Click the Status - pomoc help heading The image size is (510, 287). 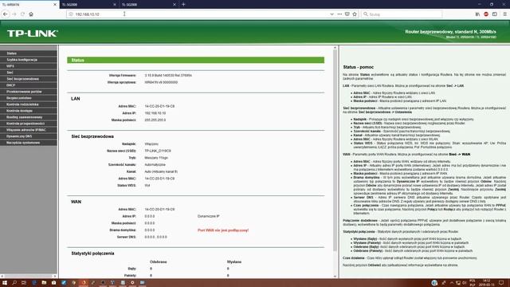(359, 67)
